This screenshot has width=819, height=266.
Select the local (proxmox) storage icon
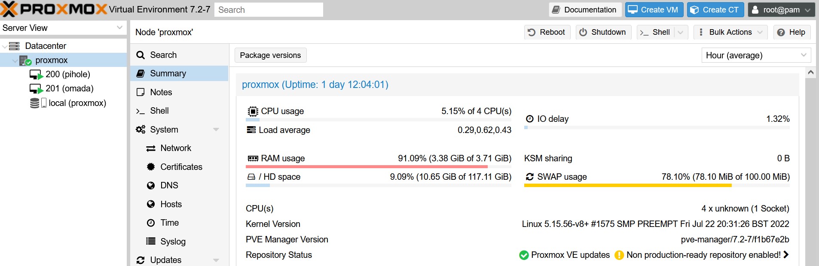tap(38, 103)
